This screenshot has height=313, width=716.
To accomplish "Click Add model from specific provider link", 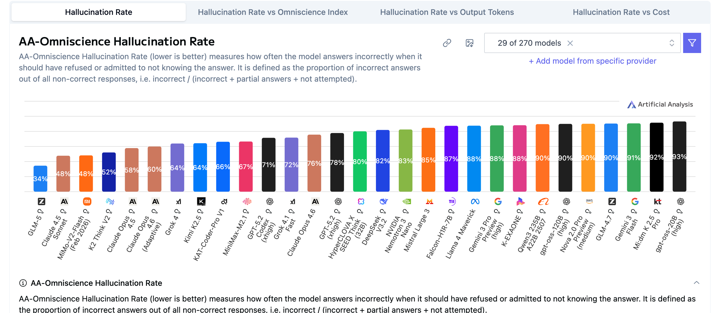I will click(592, 61).
